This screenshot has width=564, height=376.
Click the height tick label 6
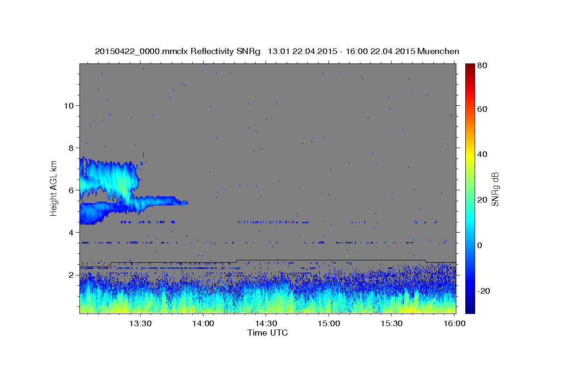(x=71, y=190)
